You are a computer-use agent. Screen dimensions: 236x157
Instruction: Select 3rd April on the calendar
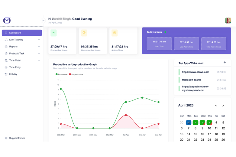click(x=209, y=123)
